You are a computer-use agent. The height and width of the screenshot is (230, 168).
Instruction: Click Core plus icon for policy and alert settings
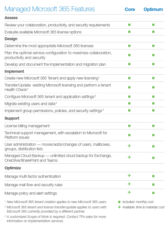coord(129,193)
